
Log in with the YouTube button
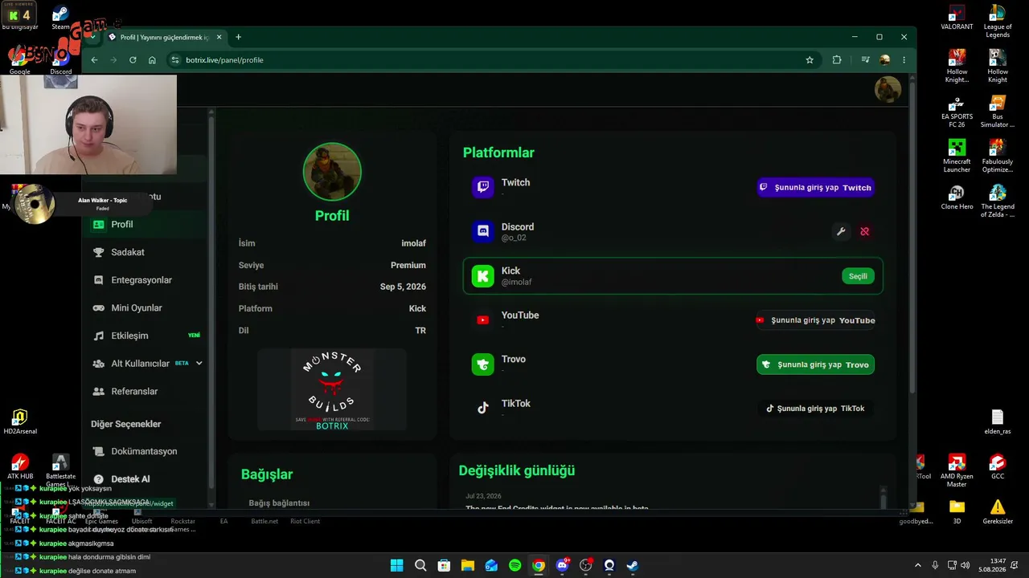(815, 320)
